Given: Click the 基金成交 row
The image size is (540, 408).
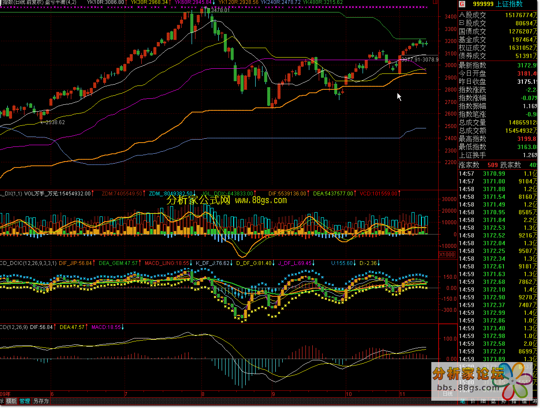Looking at the screenshot, I should [498, 40].
